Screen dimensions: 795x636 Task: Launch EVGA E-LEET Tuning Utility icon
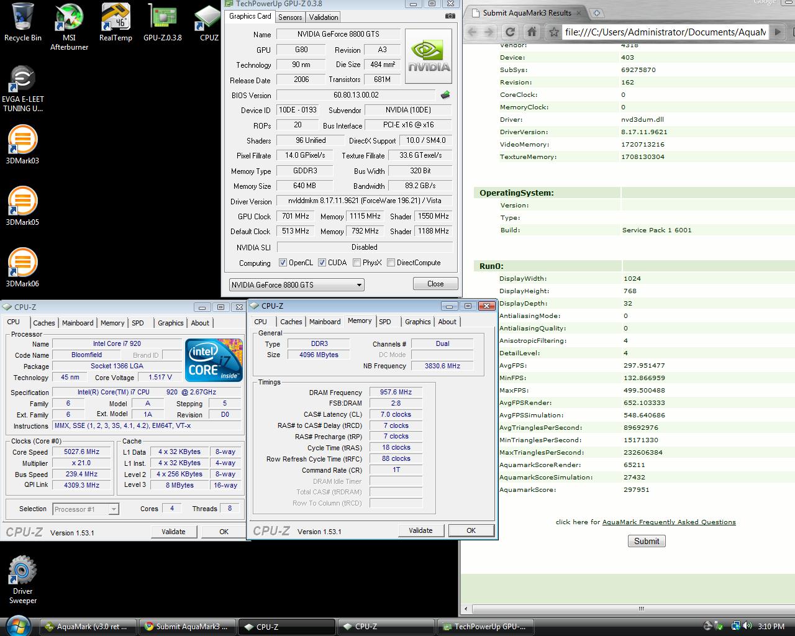[x=23, y=89]
